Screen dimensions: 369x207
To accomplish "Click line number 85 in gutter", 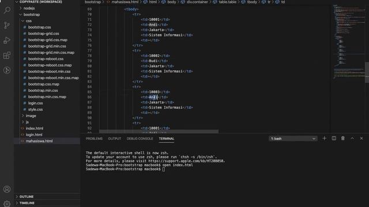I will click(x=89, y=92).
